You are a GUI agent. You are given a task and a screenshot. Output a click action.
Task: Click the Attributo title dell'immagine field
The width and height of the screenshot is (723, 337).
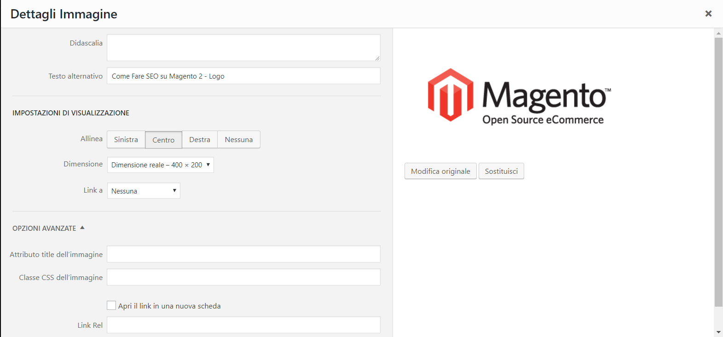click(243, 254)
